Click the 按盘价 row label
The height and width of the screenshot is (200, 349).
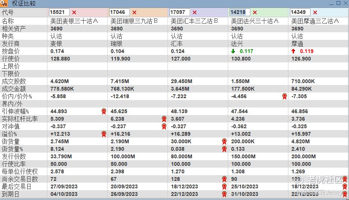click(11, 52)
